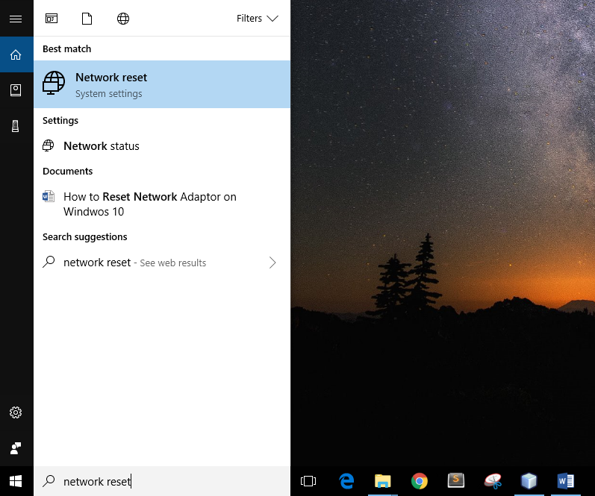This screenshot has height=496, width=595.
Task: Expand the Filters dropdown
Action: tap(258, 18)
